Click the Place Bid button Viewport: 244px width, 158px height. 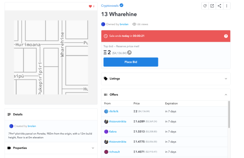131,62
